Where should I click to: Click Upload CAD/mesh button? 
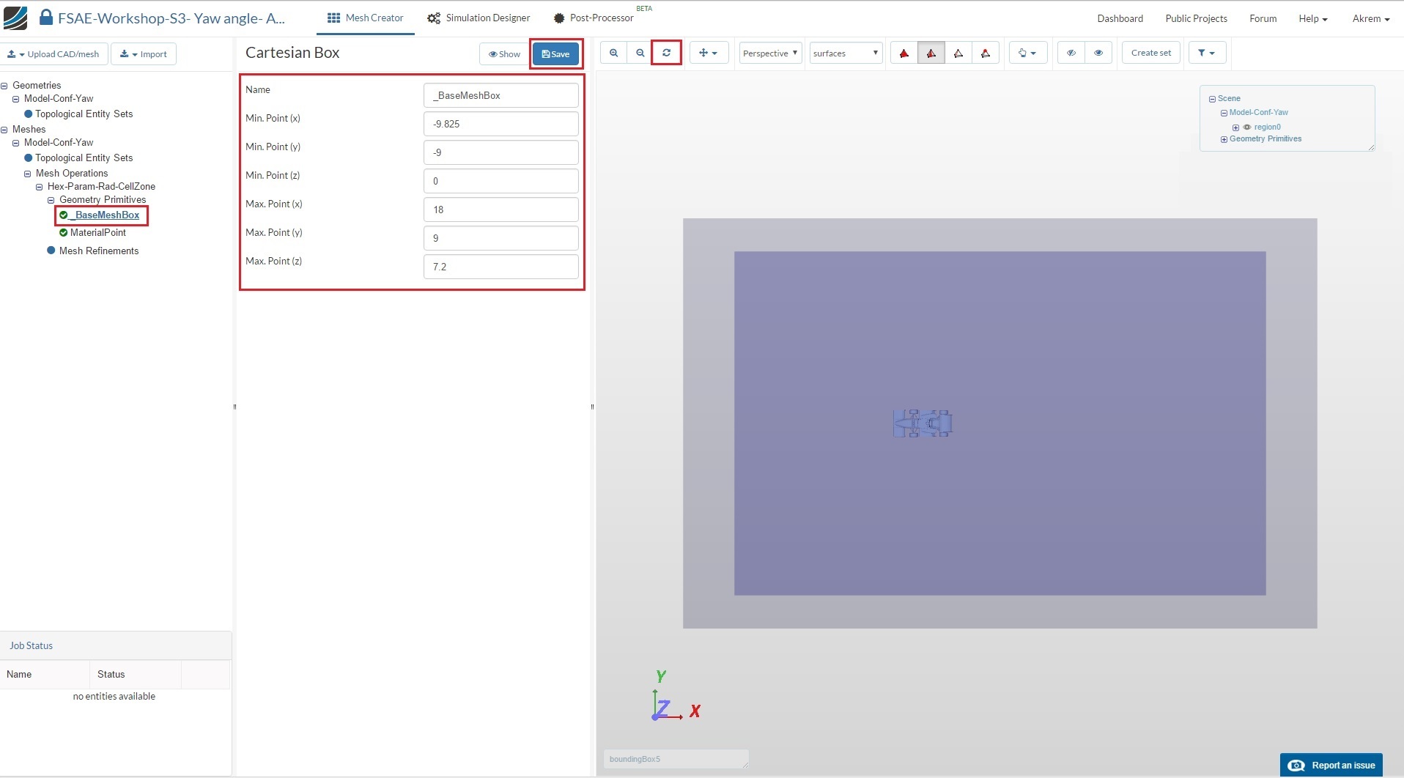54,54
